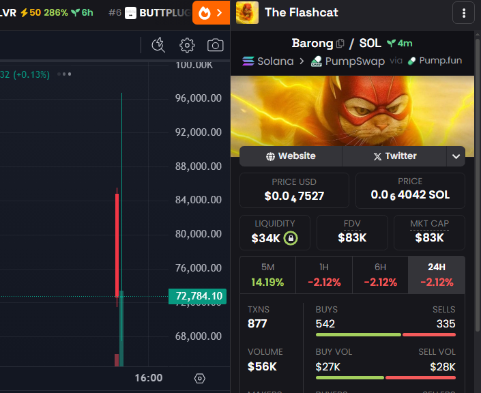The width and height of the screenshot is (481, 393).
Task: Click the PumpSwap DEX logo
Action: (x=317, y=61)
